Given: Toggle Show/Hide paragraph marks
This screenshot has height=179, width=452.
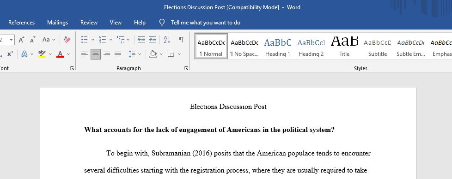Looking at the screenshot, I should [181, 39].
